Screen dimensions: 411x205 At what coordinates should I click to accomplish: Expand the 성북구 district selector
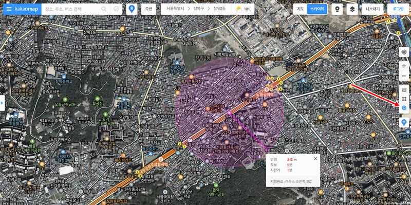point(198,9)
